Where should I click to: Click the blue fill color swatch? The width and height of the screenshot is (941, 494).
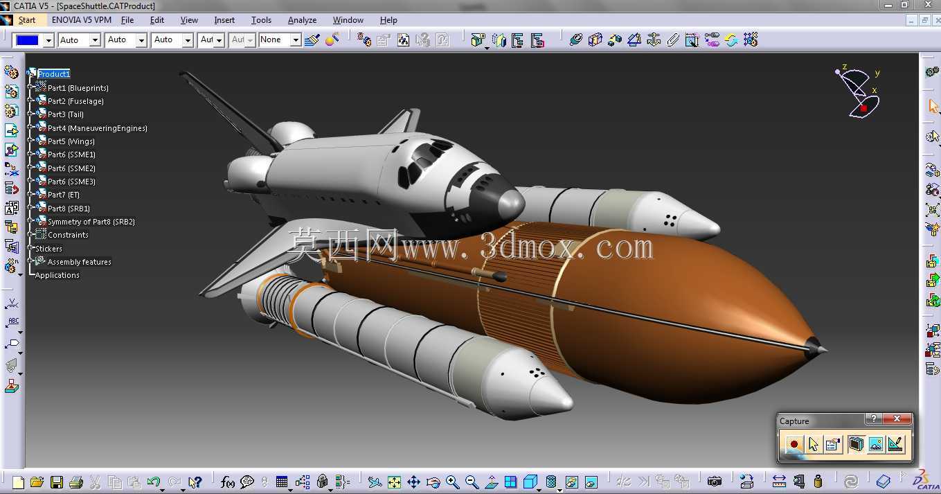[27, 40]
